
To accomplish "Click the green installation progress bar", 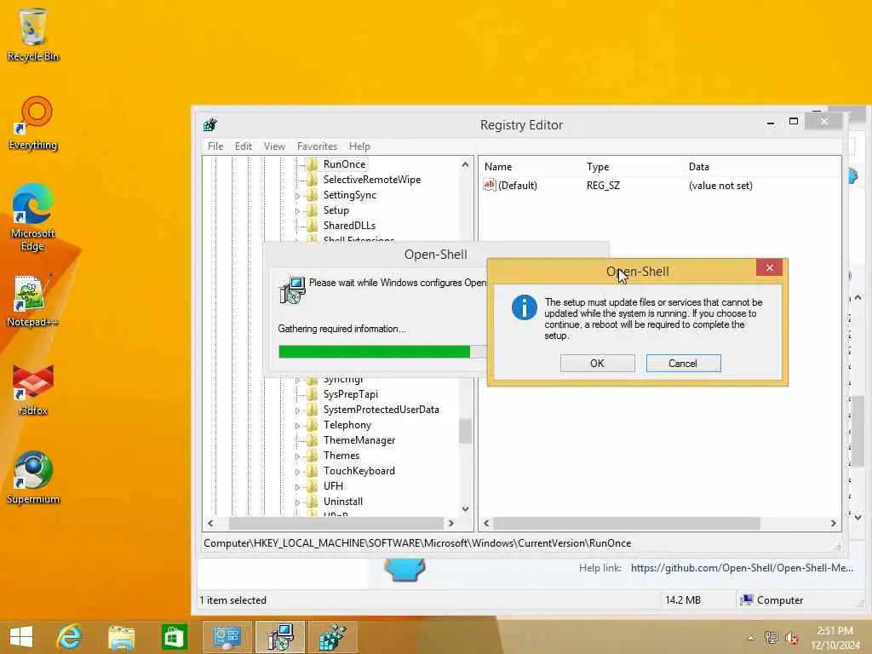I will click(375, 352).
